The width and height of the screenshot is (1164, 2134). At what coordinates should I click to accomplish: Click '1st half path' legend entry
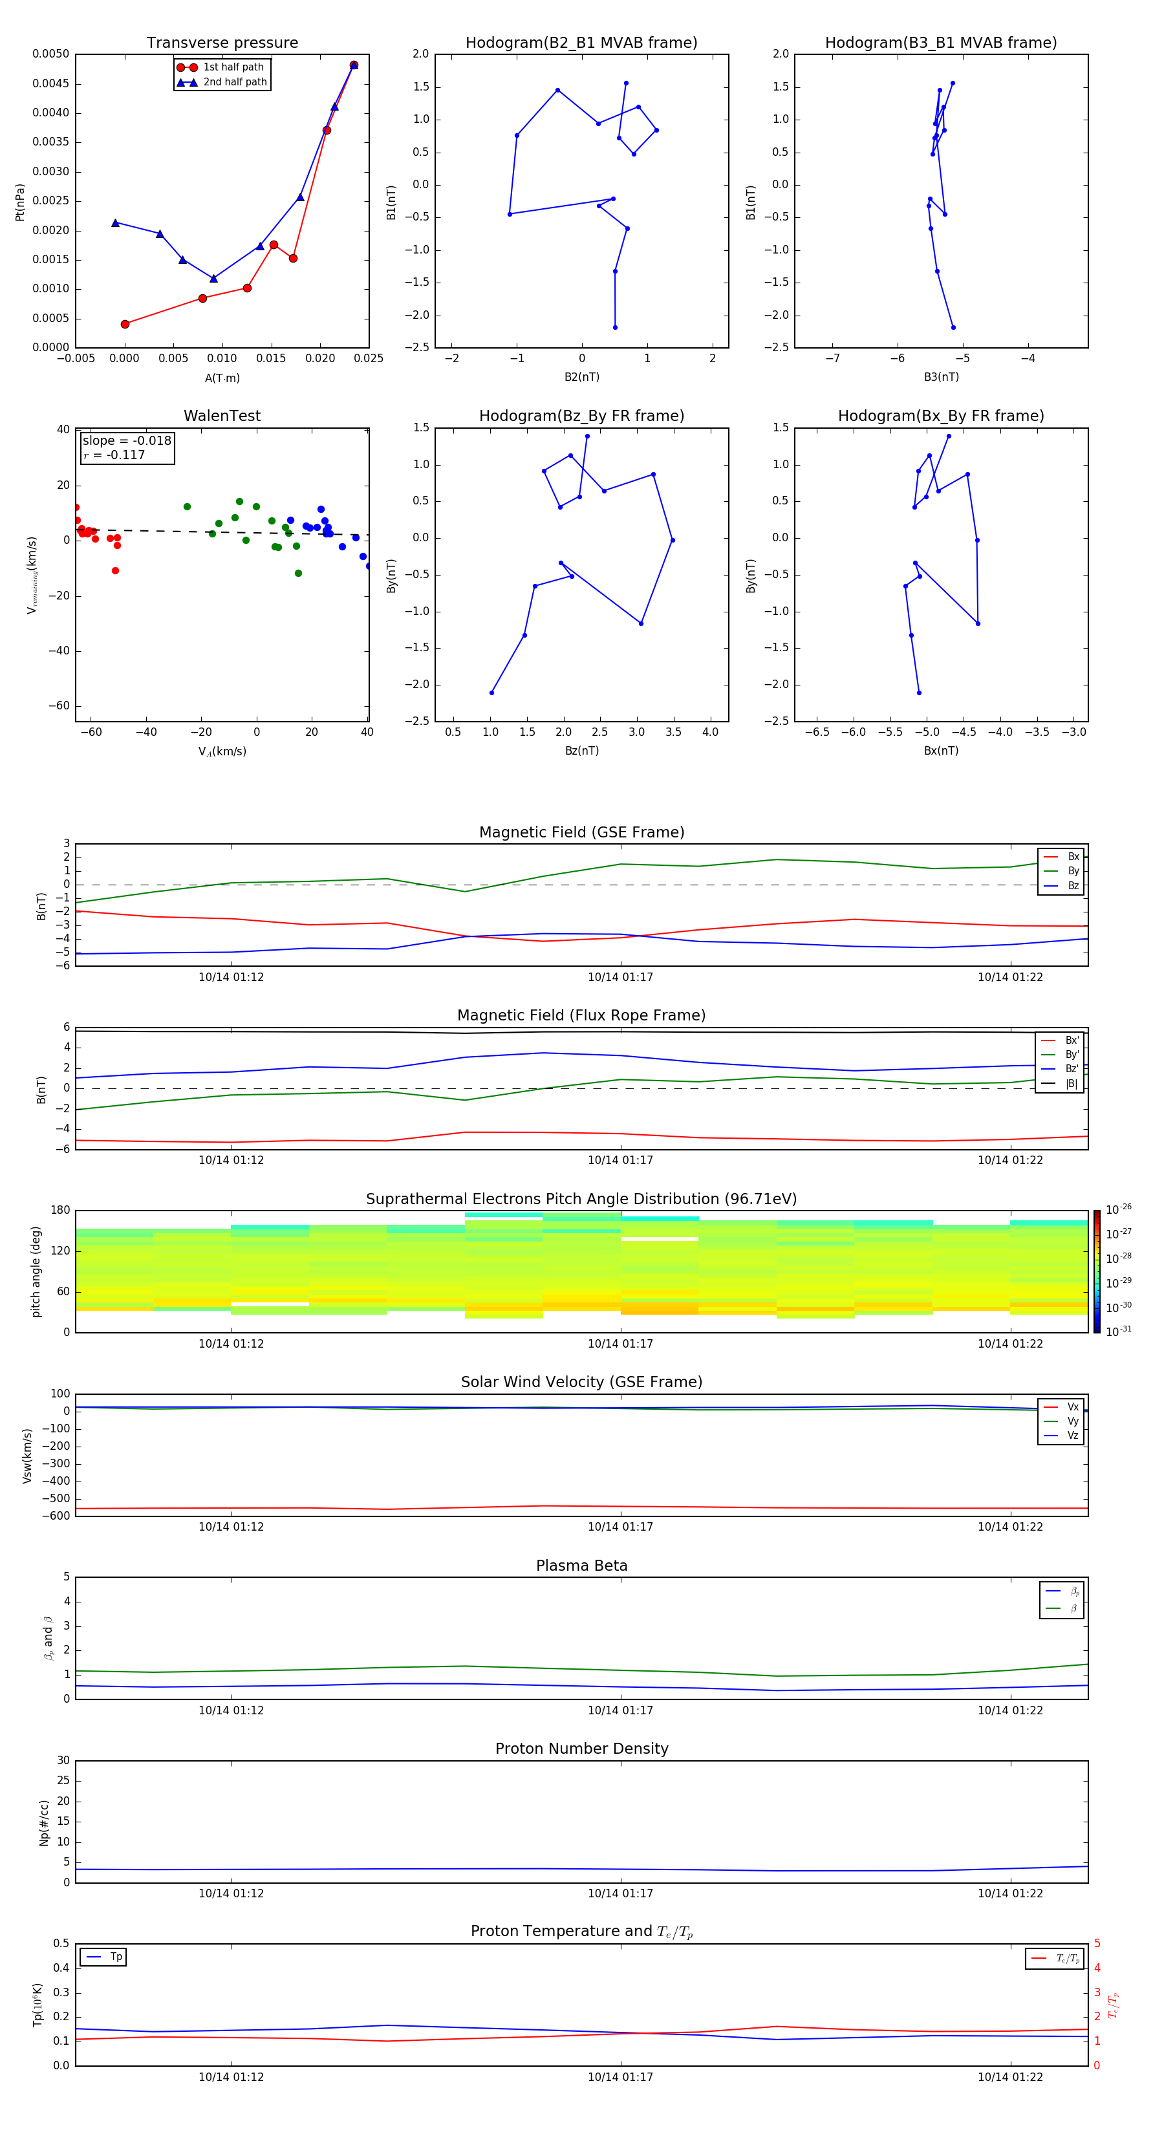click(221, 67)
